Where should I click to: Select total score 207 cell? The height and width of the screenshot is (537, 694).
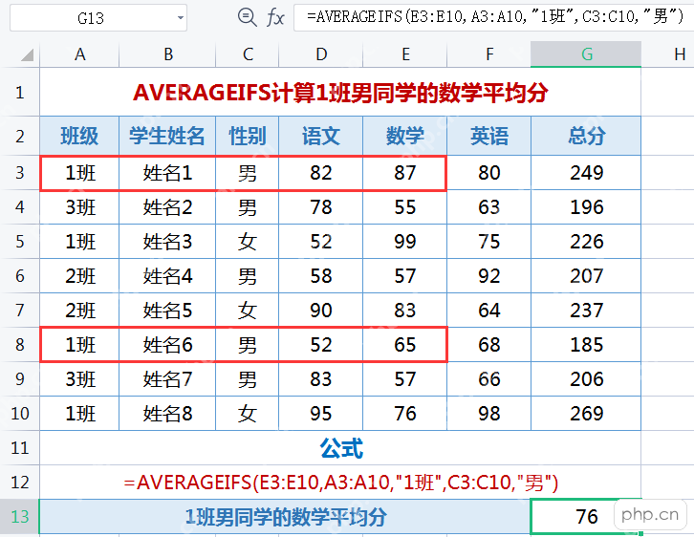click(586, 276)
